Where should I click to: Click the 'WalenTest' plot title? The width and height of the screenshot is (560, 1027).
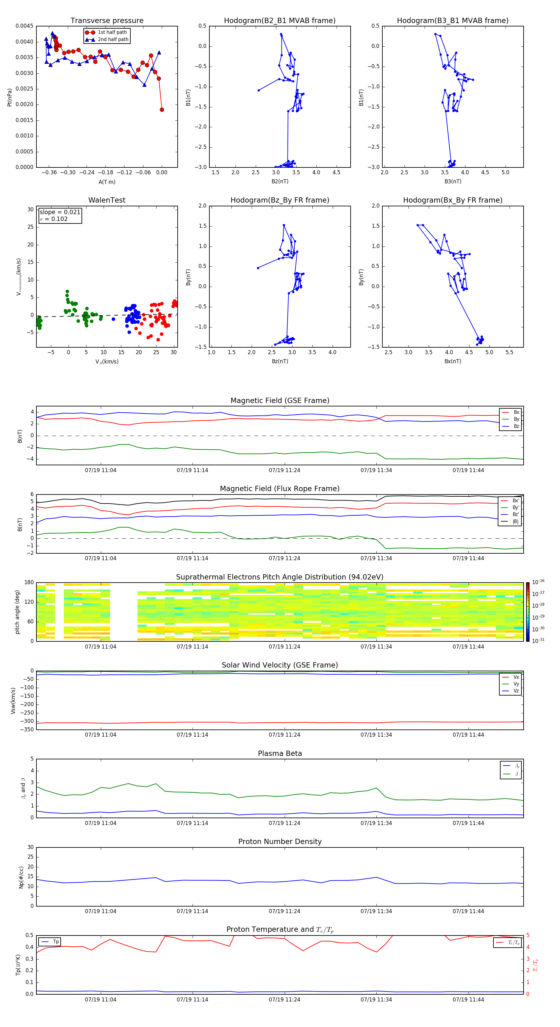click(x=107, y=200)
